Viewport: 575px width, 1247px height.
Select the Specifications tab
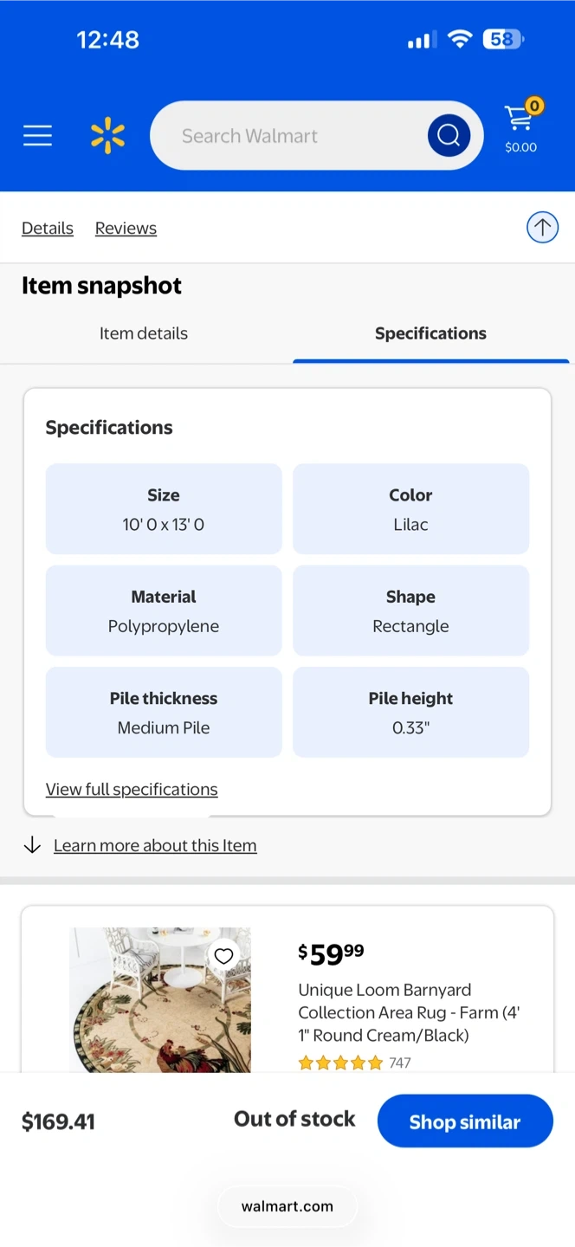[430, 333]
